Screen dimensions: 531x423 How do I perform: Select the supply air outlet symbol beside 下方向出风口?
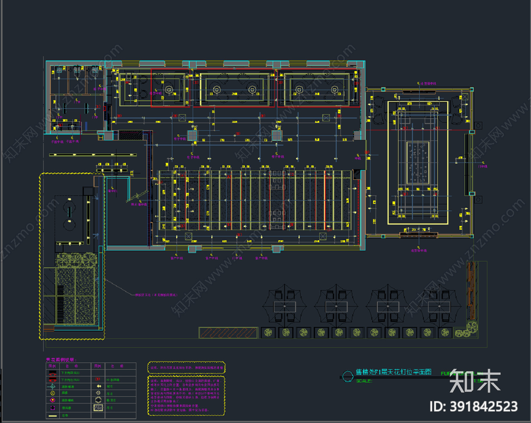[x=53, y=380]
